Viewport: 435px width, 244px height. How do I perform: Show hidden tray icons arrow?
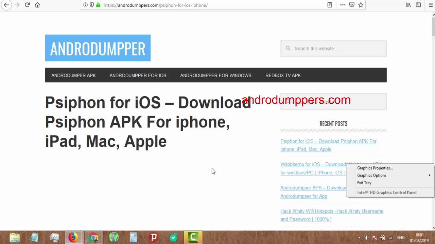[359, 238]
